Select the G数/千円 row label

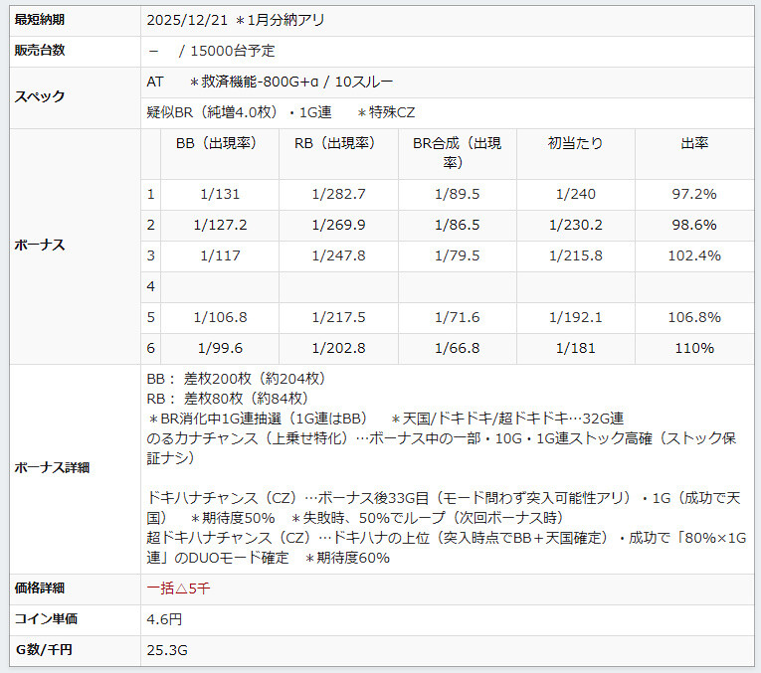(44, 650)
